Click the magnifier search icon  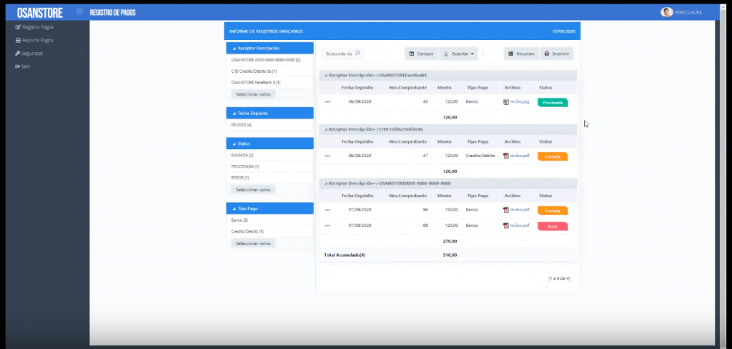[357, 53]
